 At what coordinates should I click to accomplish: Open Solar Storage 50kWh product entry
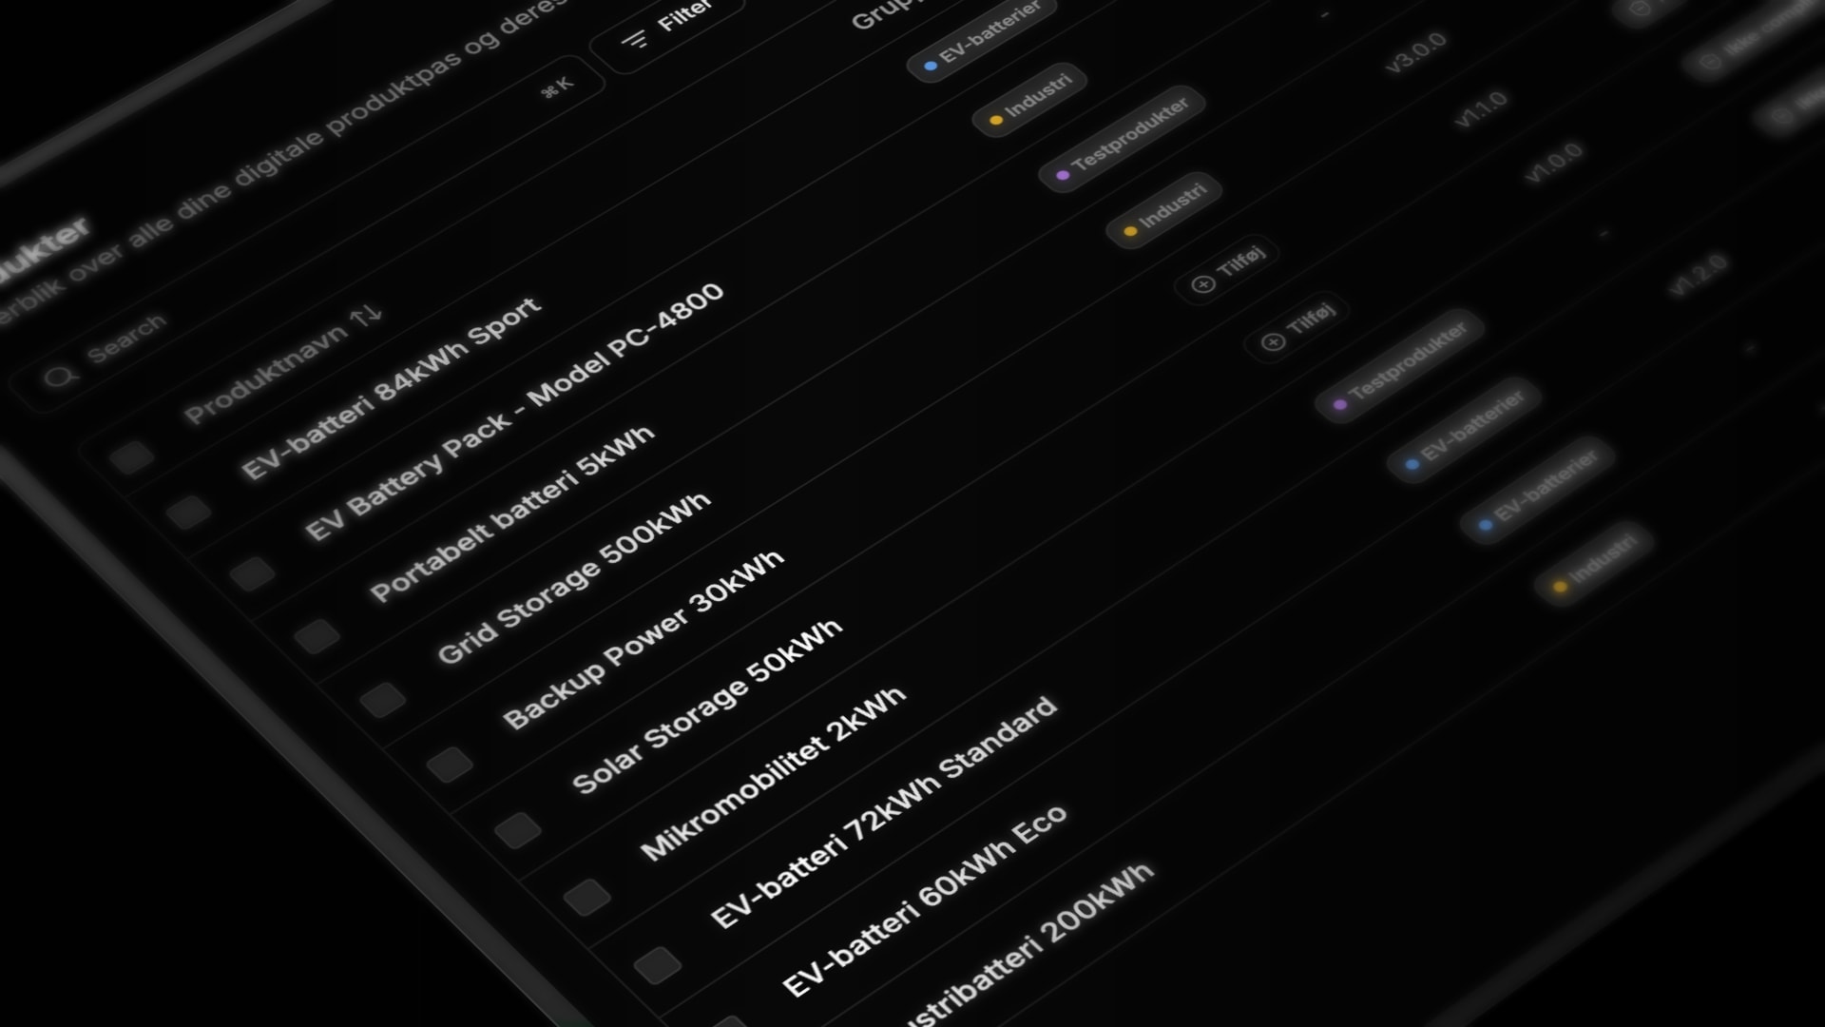tap(706, 707)
